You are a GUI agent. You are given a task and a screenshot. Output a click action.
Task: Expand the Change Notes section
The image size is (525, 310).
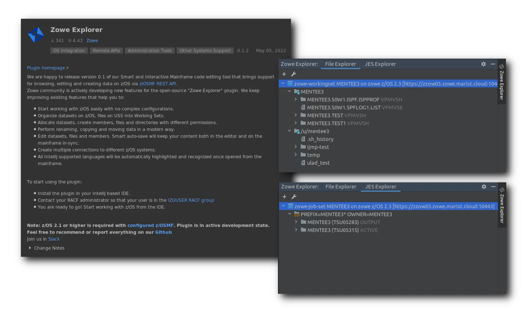(30, 248)
